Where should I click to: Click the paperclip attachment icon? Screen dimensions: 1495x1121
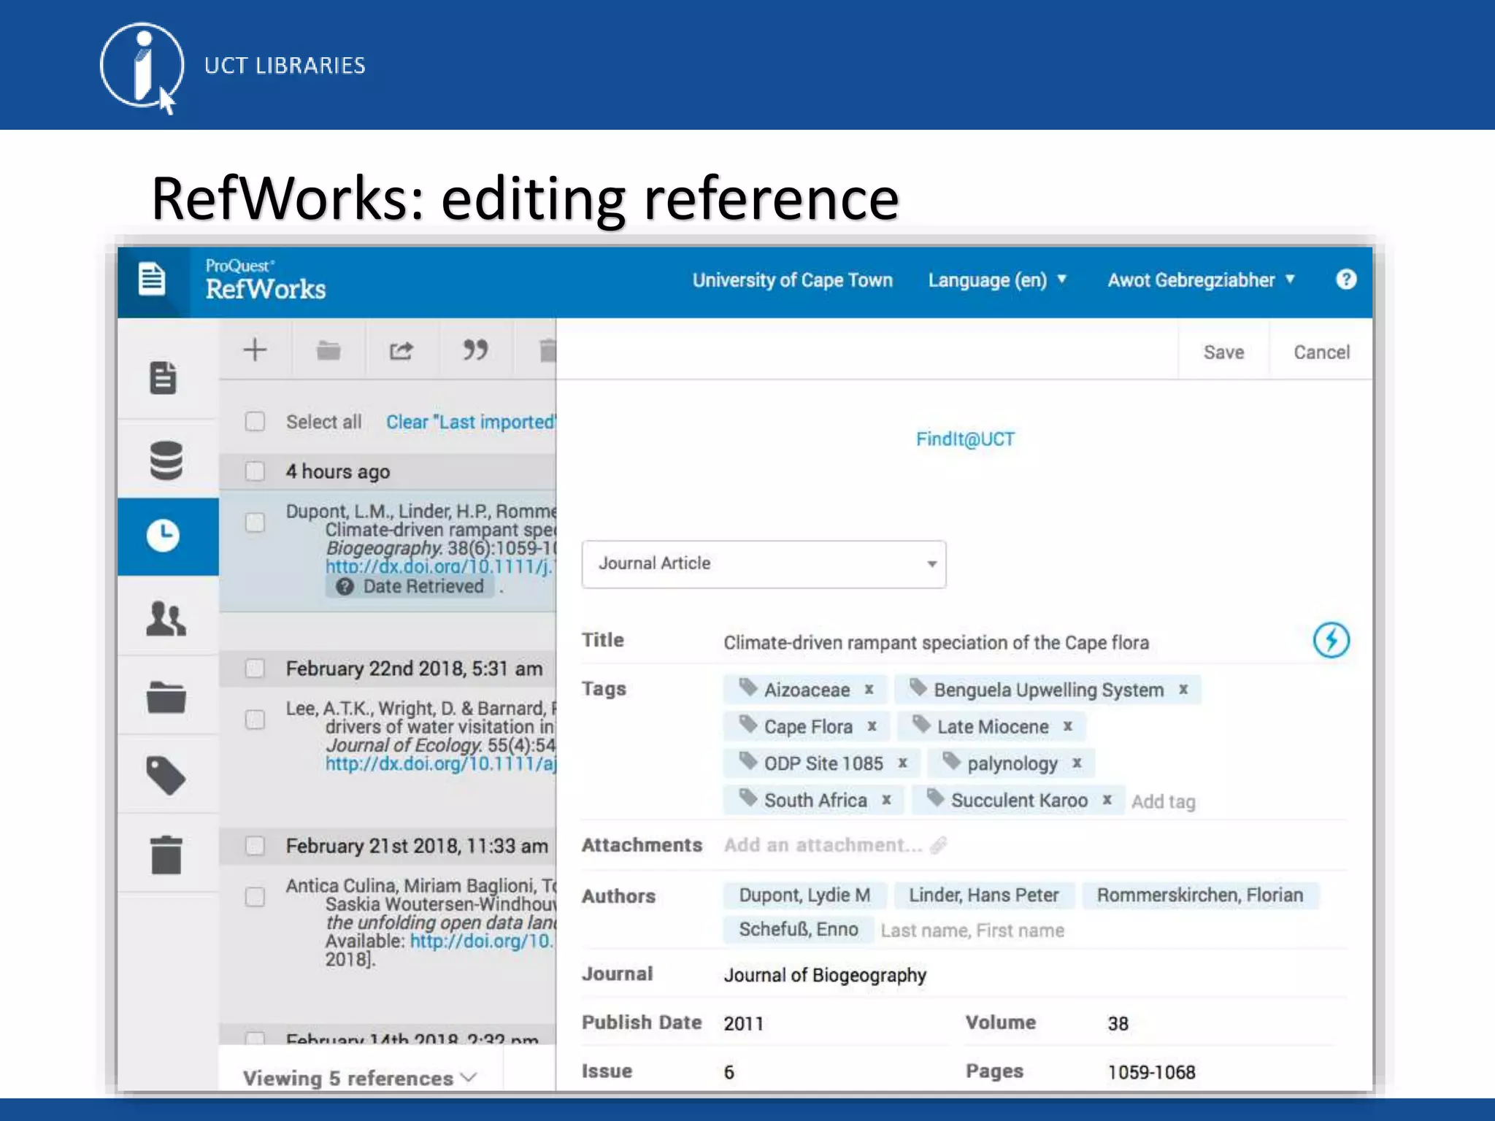[x=939, y=845]
